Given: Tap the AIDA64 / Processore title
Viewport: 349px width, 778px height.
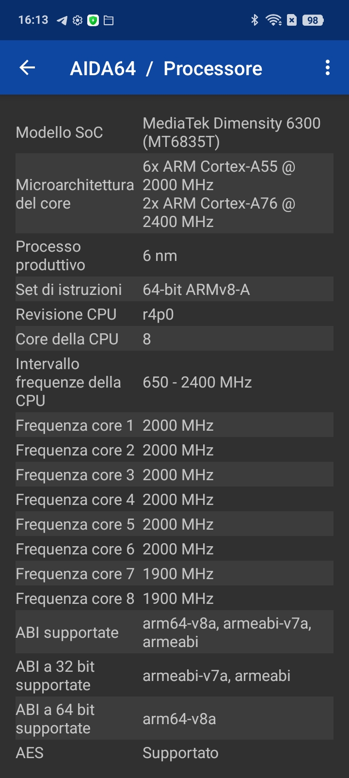Looking at the screenshot, I should pyautogui.click(x=166, y=68).
